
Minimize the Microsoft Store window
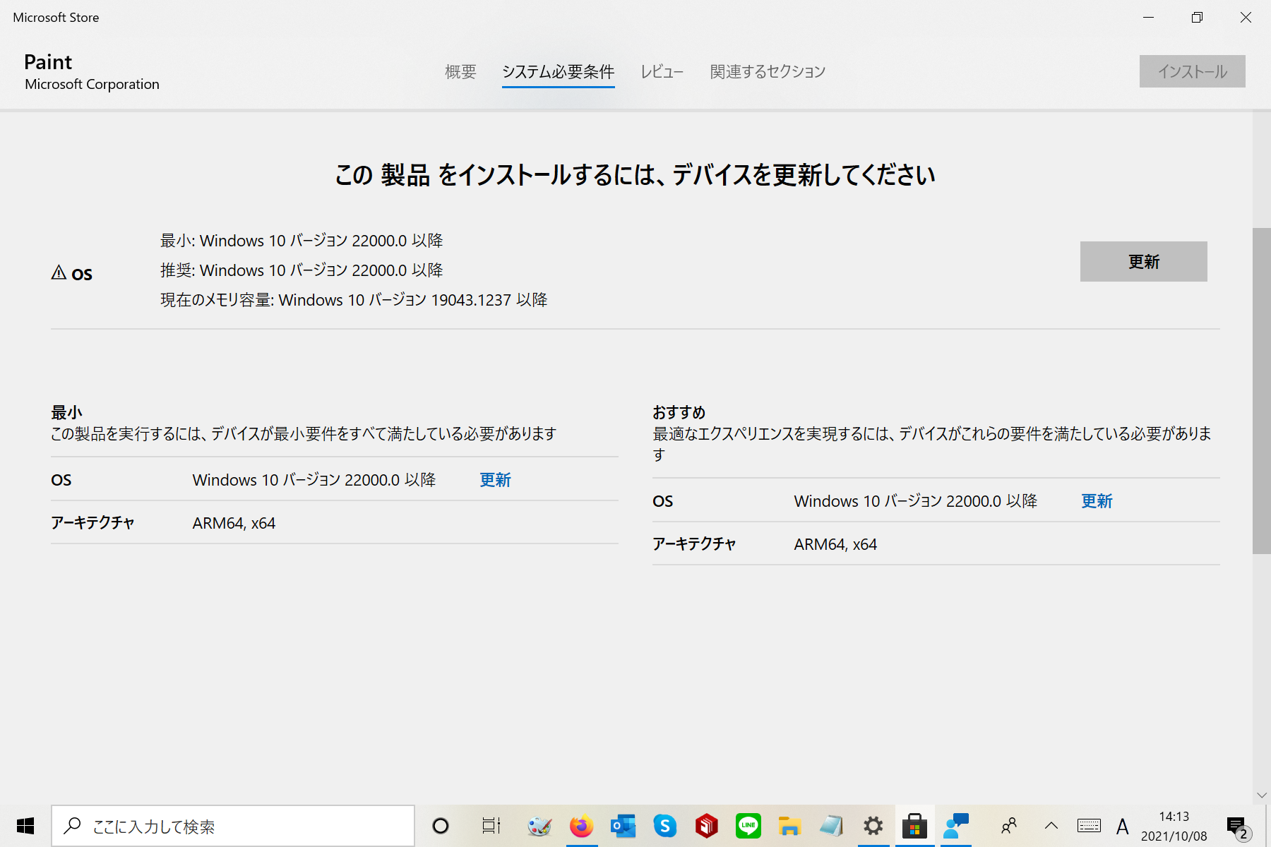tap(1149, 17)
